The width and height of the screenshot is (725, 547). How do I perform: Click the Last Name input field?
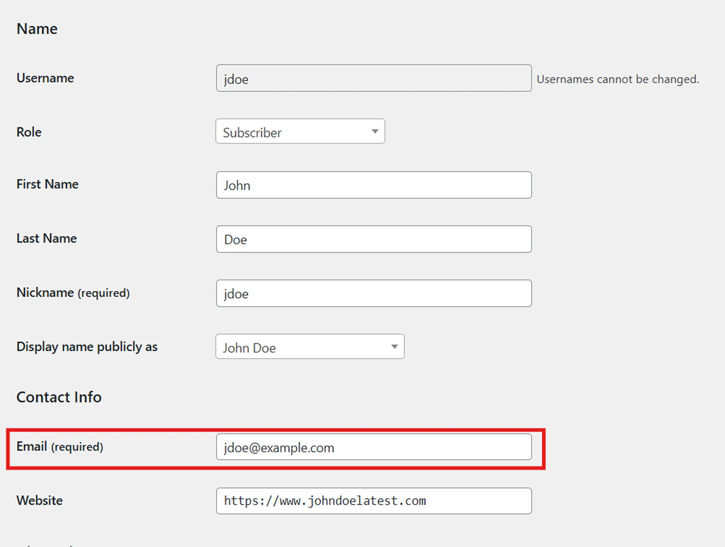click(x=373, y=239)
